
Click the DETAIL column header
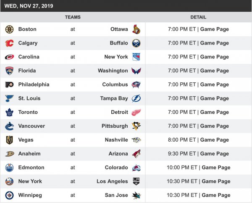point(198,17)
